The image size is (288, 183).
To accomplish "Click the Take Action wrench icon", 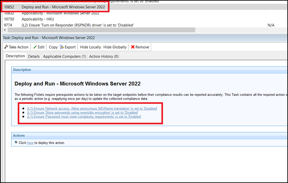I will coord(6,47).
